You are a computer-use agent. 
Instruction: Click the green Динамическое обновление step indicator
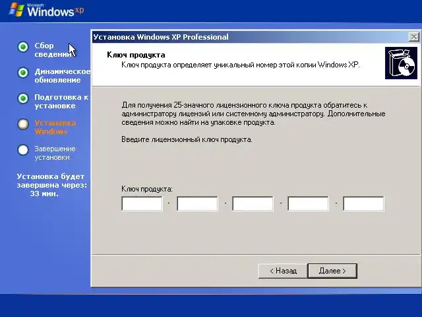[23, 73]
